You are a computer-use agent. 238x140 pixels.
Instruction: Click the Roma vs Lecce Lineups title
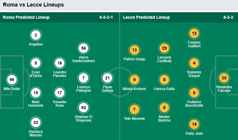33,5
